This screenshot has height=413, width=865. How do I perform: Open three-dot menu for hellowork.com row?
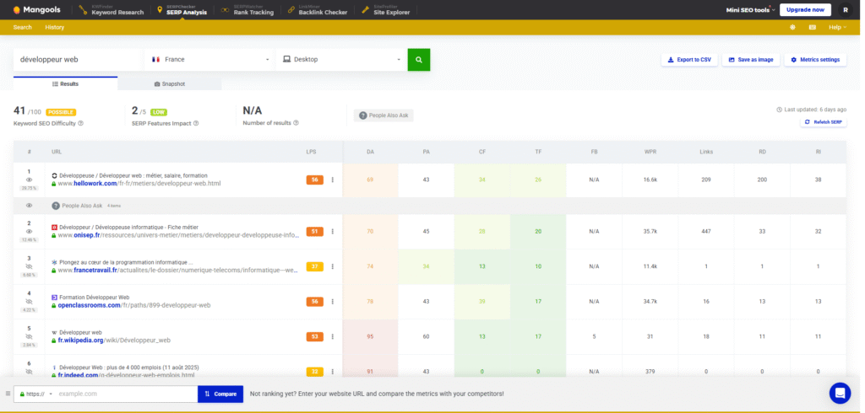pos(332,180)
